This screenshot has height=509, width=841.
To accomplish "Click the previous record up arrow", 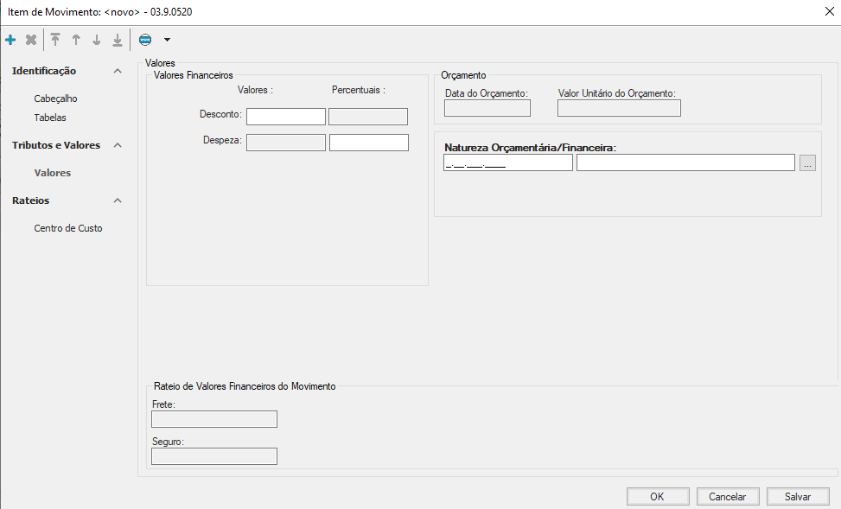I will click(x=76, y=40).
